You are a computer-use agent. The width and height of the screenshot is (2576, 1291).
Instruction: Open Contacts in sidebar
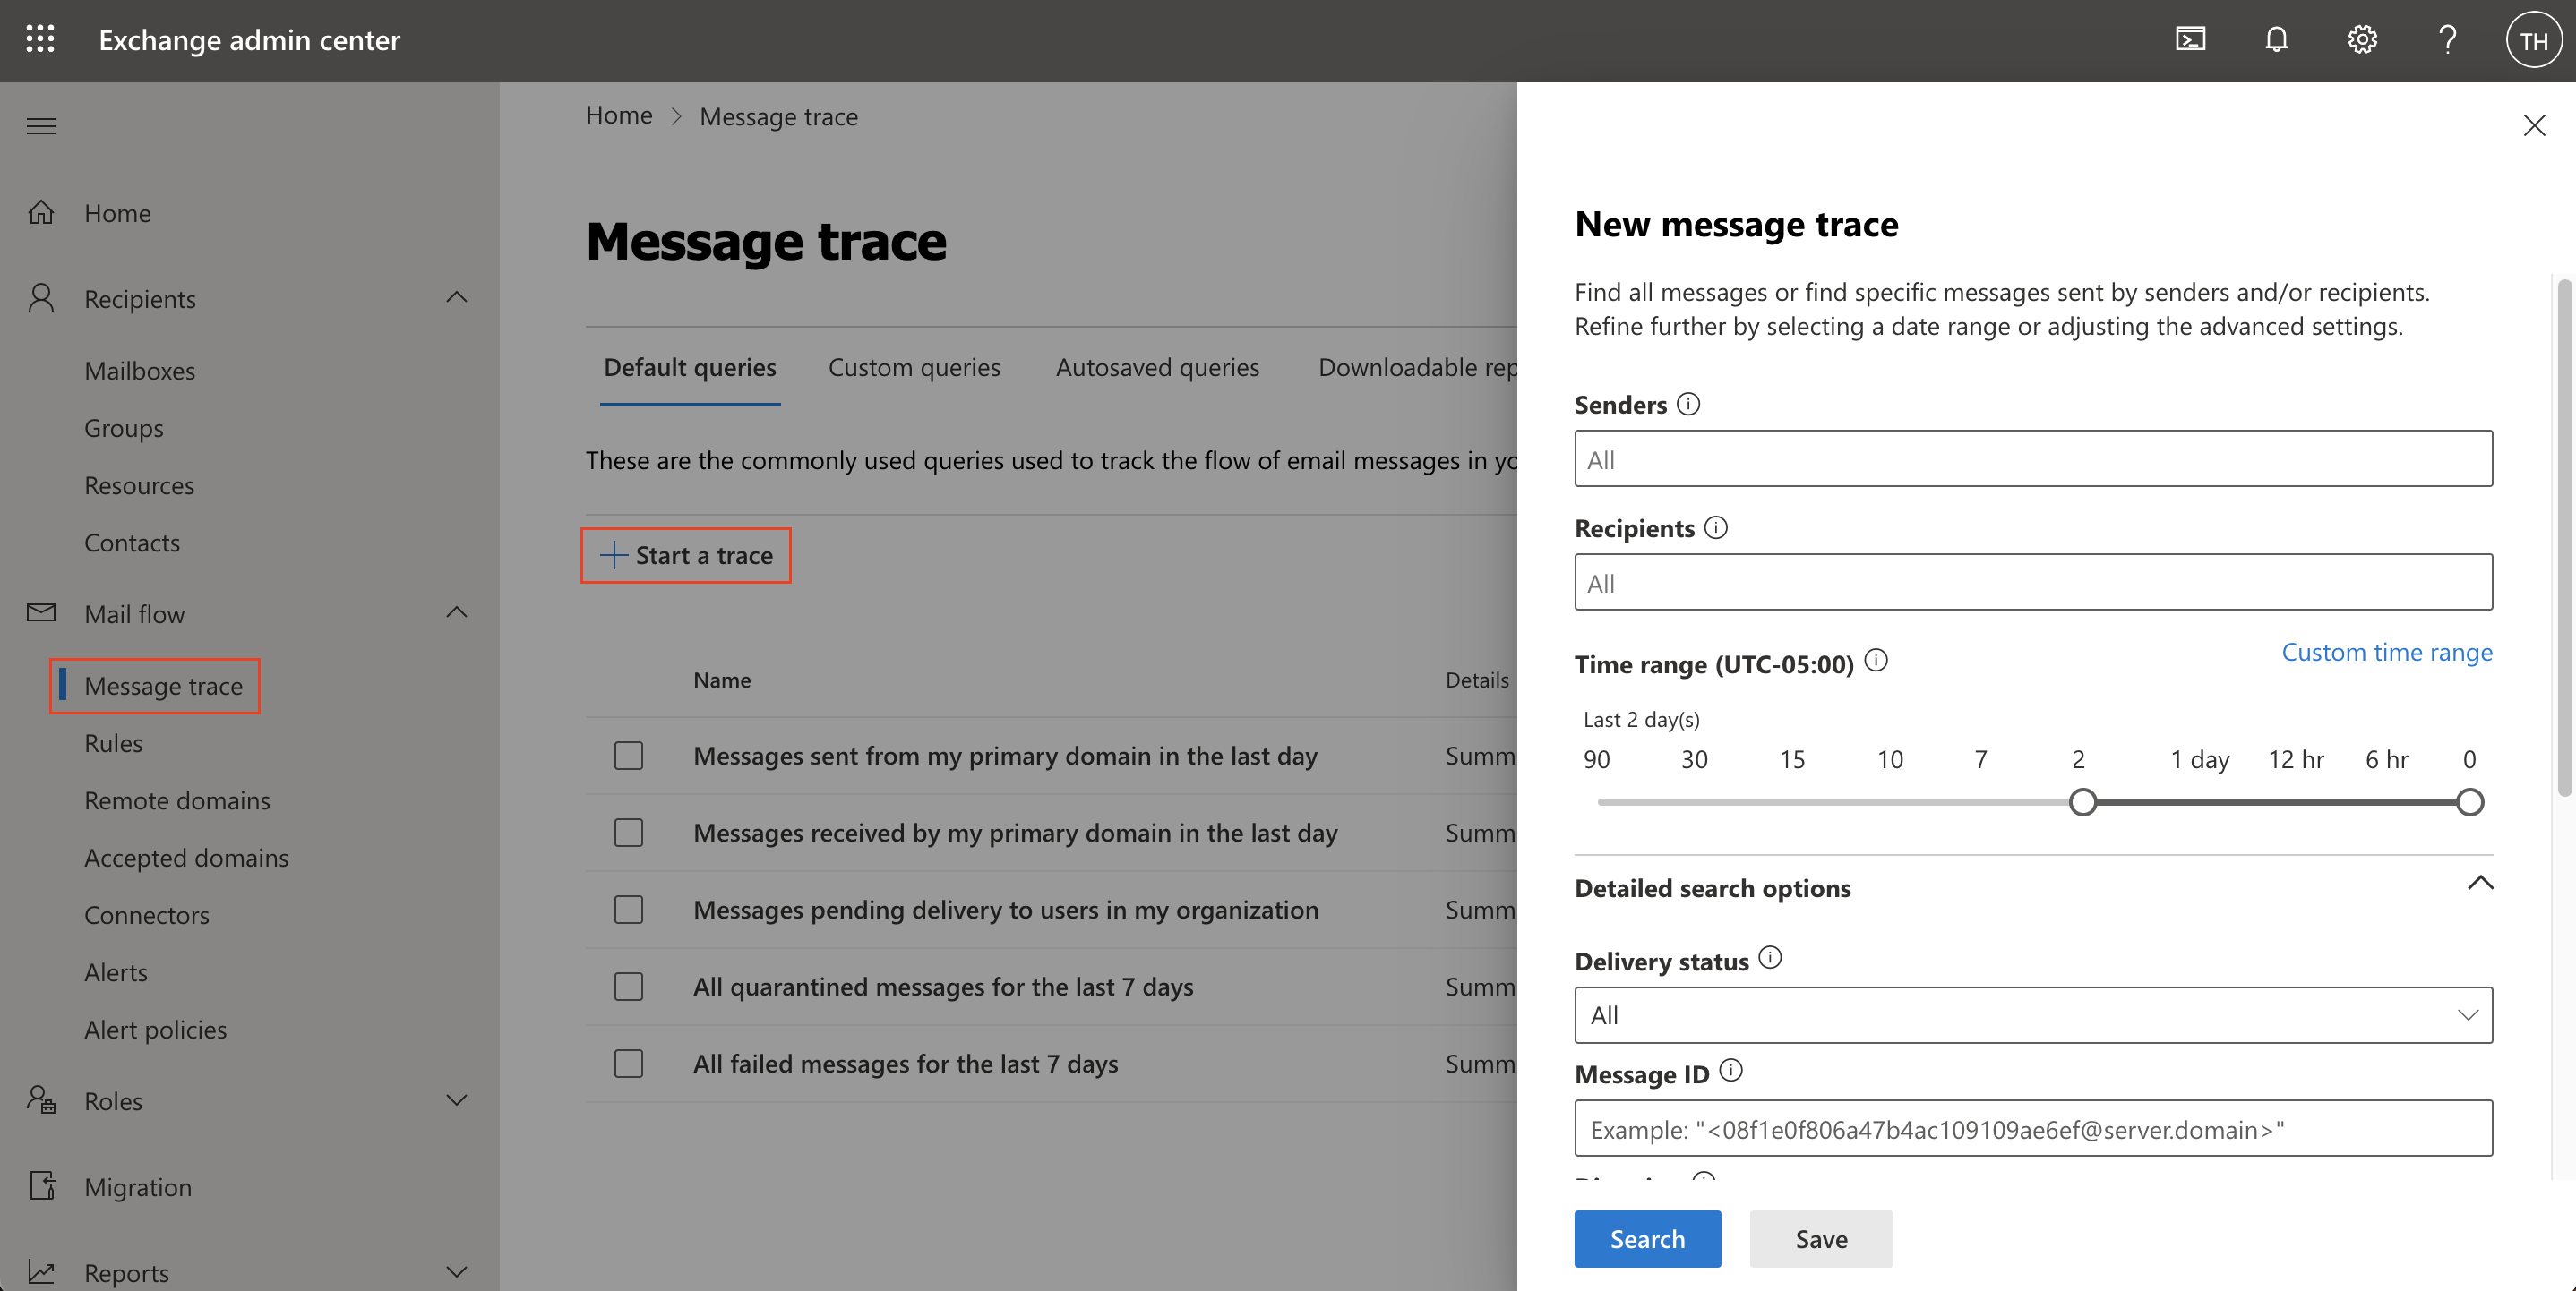tap(132, 543)
